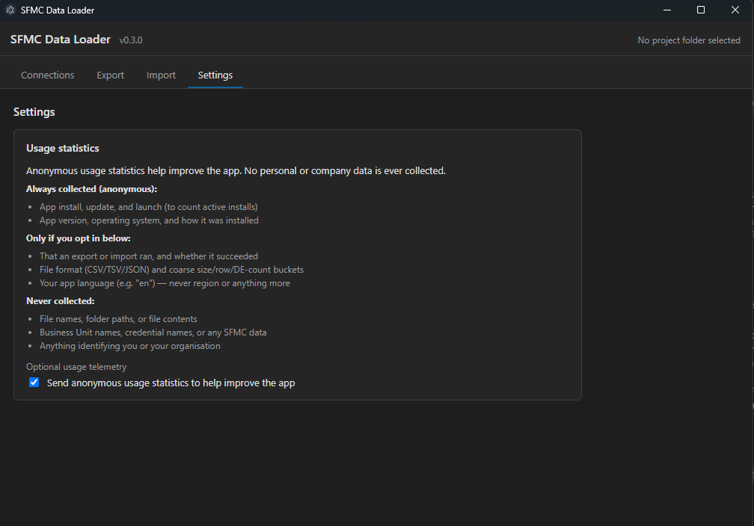Close the SFMC Data Loader window
Viewport: 754px width, 526px height.
735,10
